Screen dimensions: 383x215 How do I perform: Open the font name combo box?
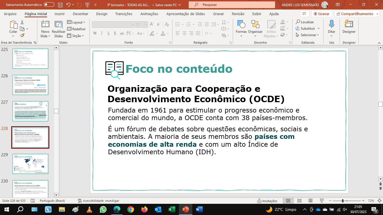(113, 25)
